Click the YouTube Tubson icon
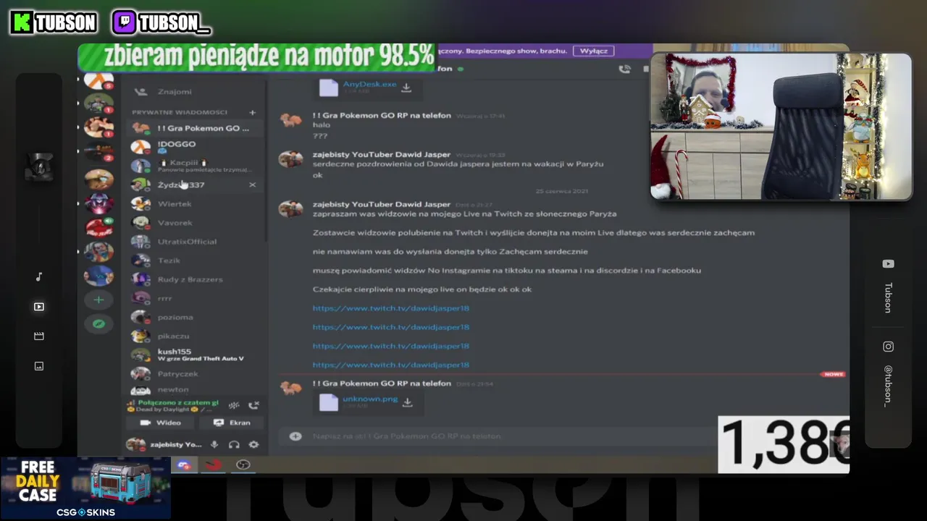Image resolution: width=927 pixels, height=521 pixels. [x=888, y=264]
